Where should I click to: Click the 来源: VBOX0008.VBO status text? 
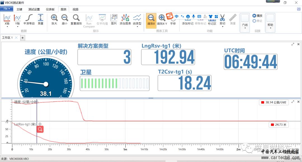point(15,159)
